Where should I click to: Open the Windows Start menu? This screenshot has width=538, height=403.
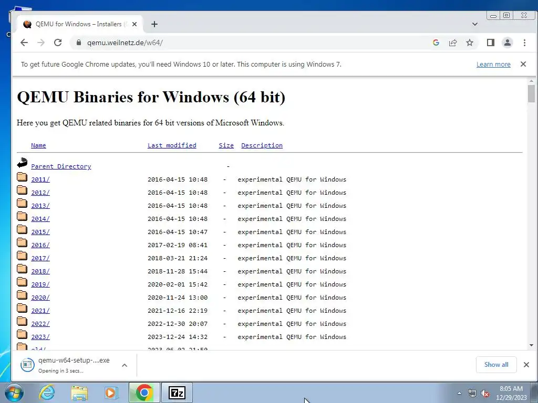pos(14,393)
